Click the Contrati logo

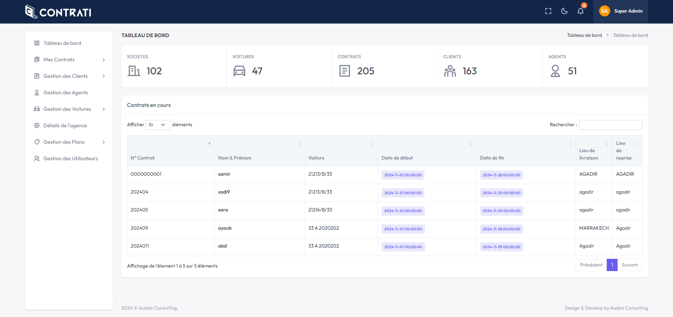coord(58,12)
